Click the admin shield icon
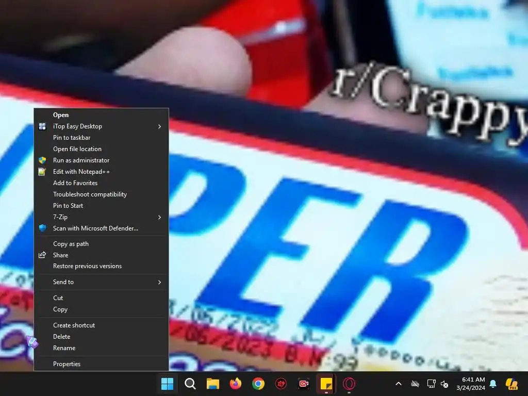 (x=42, y=160)
